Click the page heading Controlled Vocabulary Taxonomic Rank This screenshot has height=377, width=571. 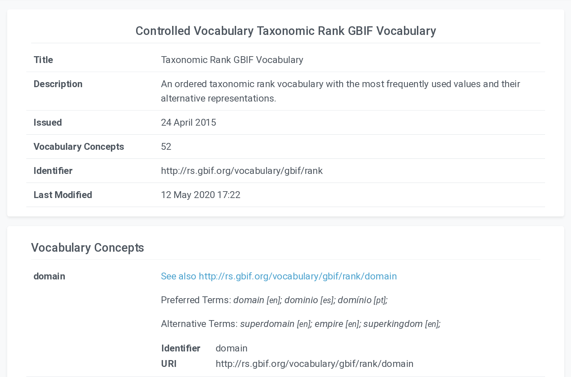point(285,31)
